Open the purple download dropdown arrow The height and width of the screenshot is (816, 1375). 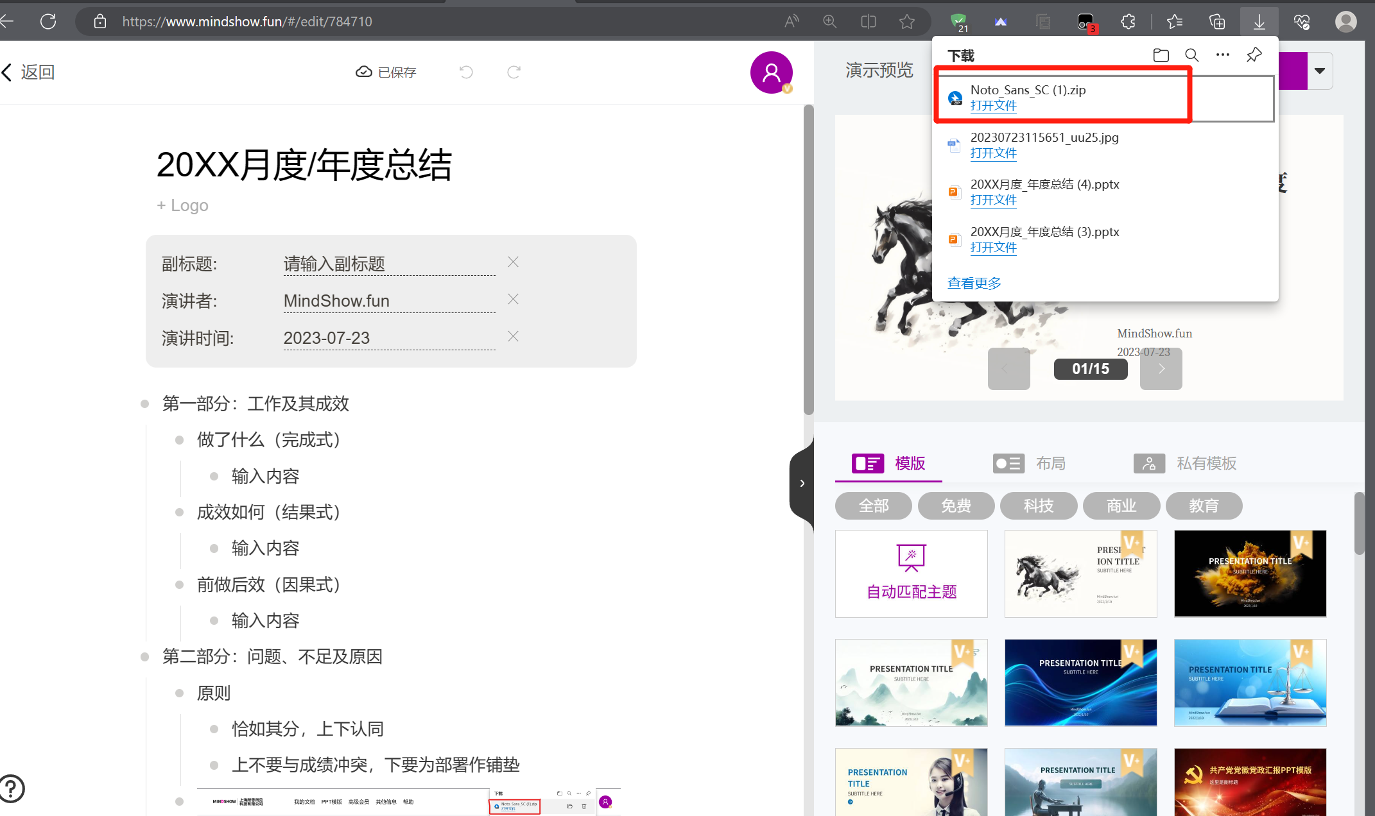(1319, 71)
